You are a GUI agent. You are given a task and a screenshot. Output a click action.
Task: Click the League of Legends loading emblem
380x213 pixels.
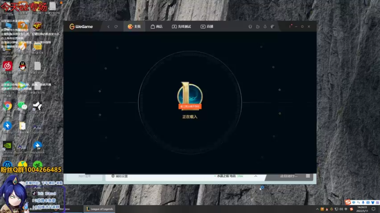(190, 96)
